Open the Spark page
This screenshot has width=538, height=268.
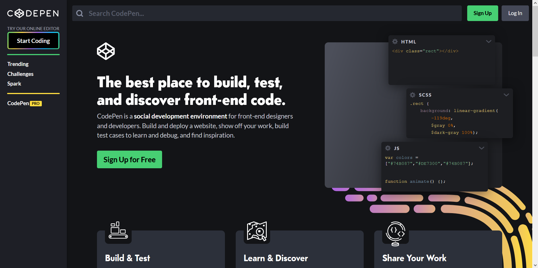click(x=14, y=84)
